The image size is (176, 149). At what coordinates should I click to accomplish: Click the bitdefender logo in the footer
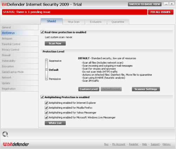[x=16, y=144]
